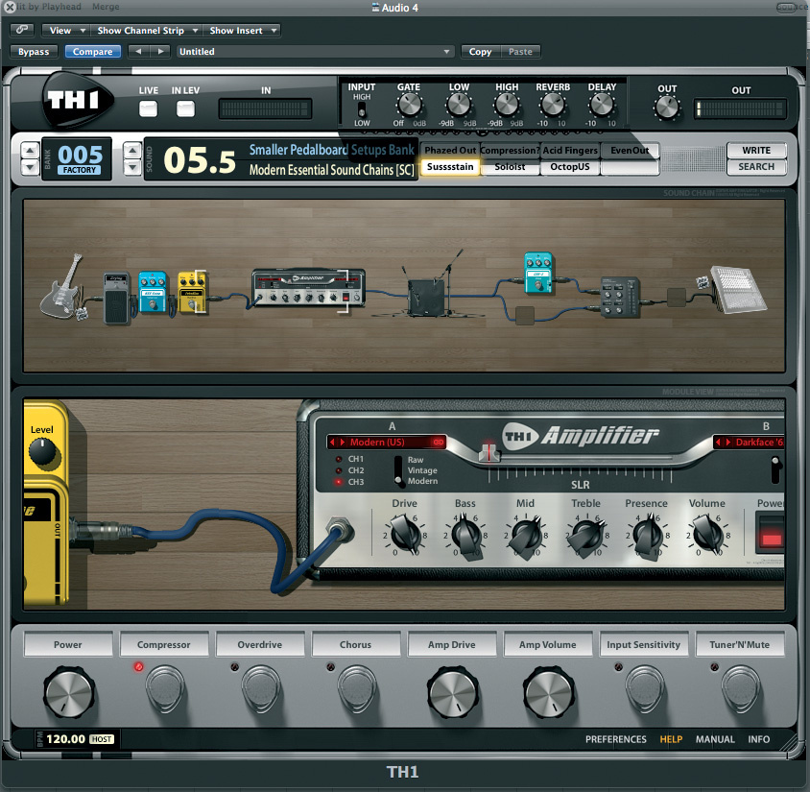Image resolution: width=810 pixels, height=792 pixels.
Task: Toggle the IN LEV button
Action: point(185,108)
